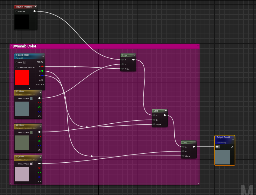Click the Input In (Vector3) output pin
Screen dimensions: 256x195
click(x=34, y=11)
